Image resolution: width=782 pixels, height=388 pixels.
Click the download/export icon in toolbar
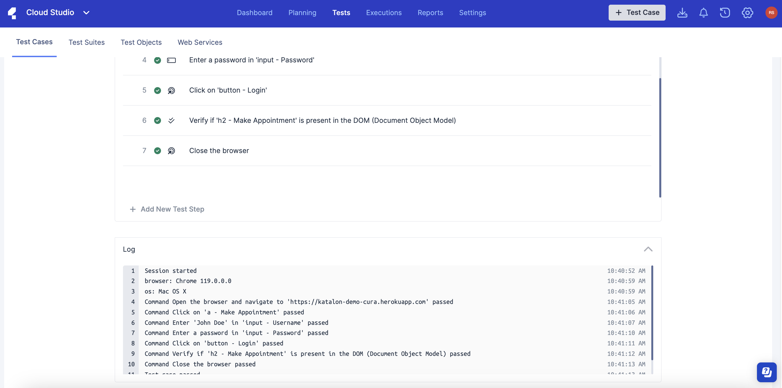682,12
